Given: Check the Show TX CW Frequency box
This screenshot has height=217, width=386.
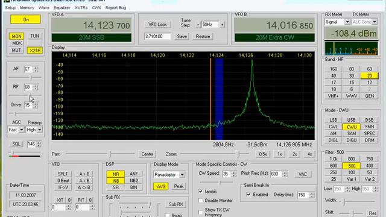Looking at the screenshot, I should (x=201, y=212).
